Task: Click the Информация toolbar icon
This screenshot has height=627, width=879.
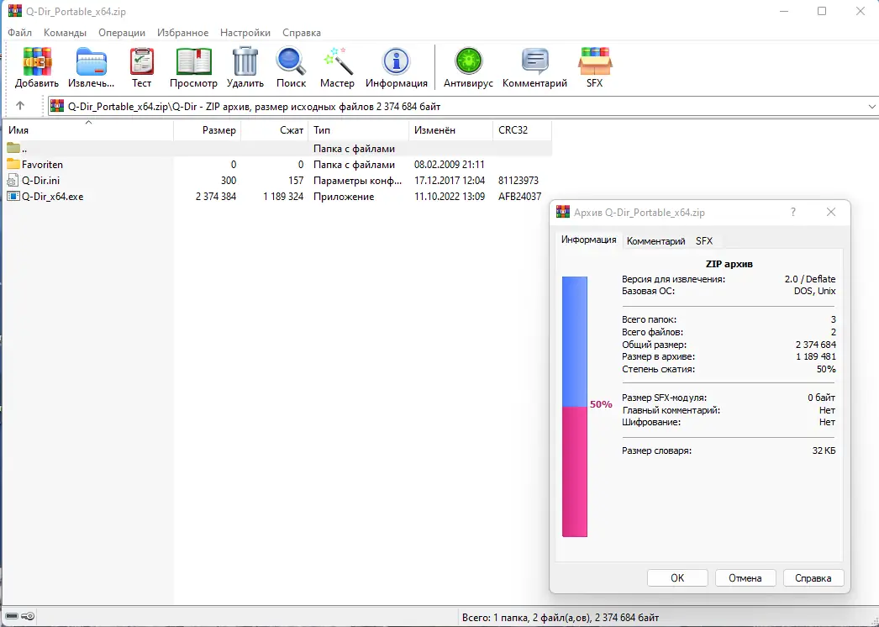Action: pos(397,61)
